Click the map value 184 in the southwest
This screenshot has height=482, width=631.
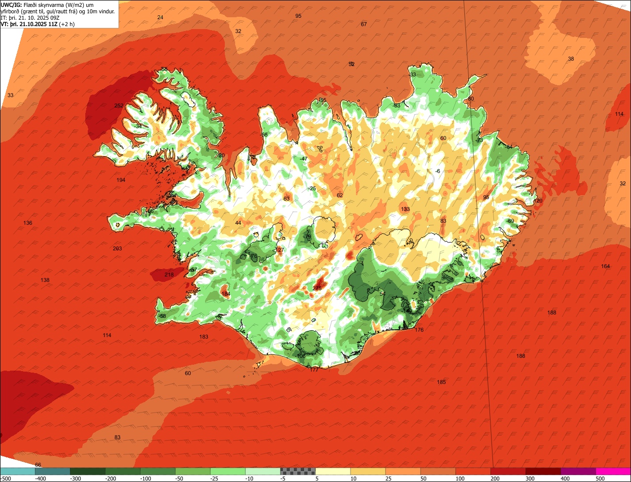226,294
